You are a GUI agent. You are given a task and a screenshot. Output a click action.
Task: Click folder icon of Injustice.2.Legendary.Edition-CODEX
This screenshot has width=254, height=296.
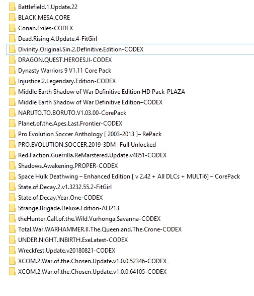tap(12, 81)
